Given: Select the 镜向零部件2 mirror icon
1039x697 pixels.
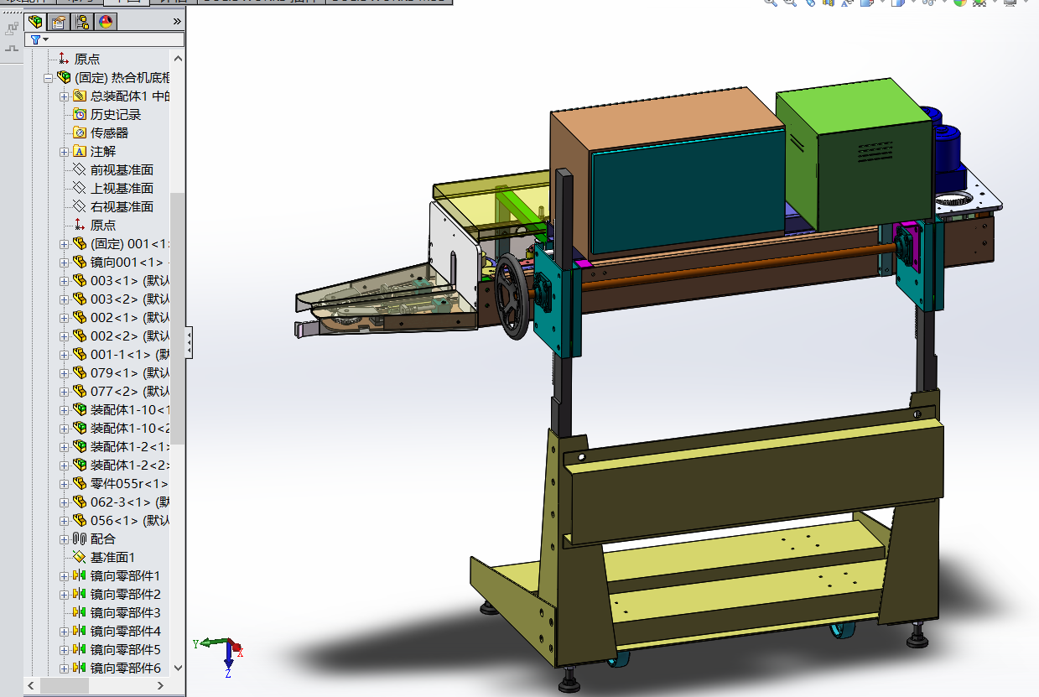Looking at the screenshot, I should (x=80, y=594).
